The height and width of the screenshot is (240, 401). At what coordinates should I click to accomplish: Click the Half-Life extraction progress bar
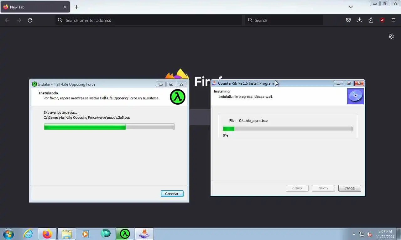tap(109, 127)
